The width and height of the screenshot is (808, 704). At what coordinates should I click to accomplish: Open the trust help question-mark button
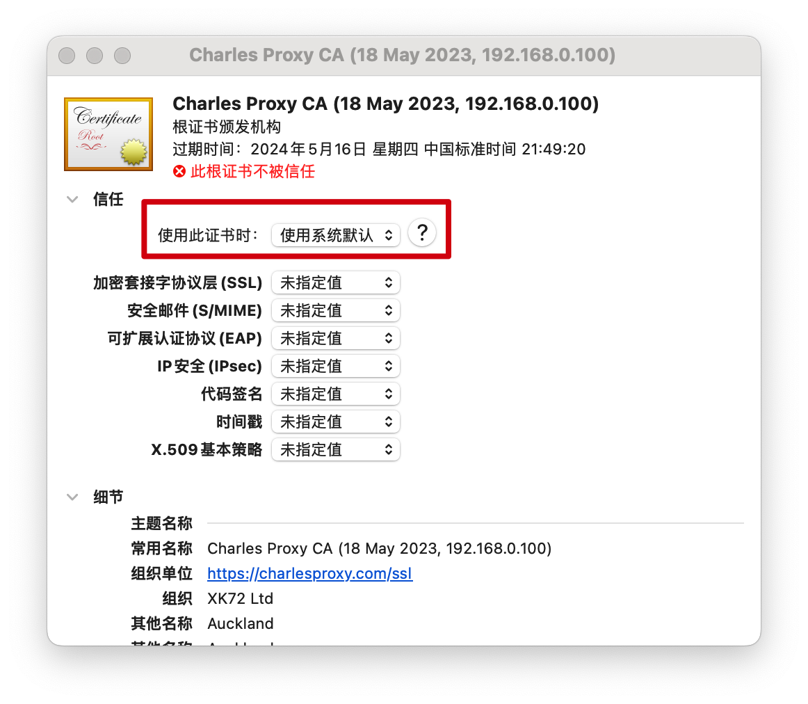tap(422, 234)
